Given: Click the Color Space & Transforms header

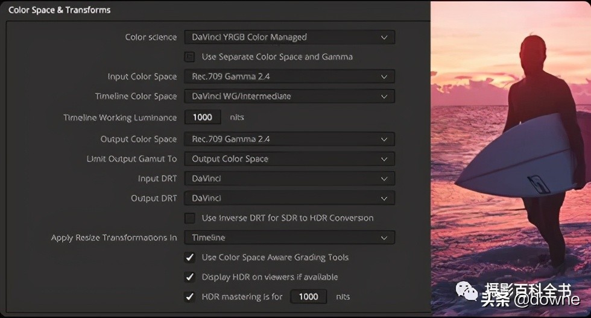Looking at the screenshot, I should tap(59, 10).
